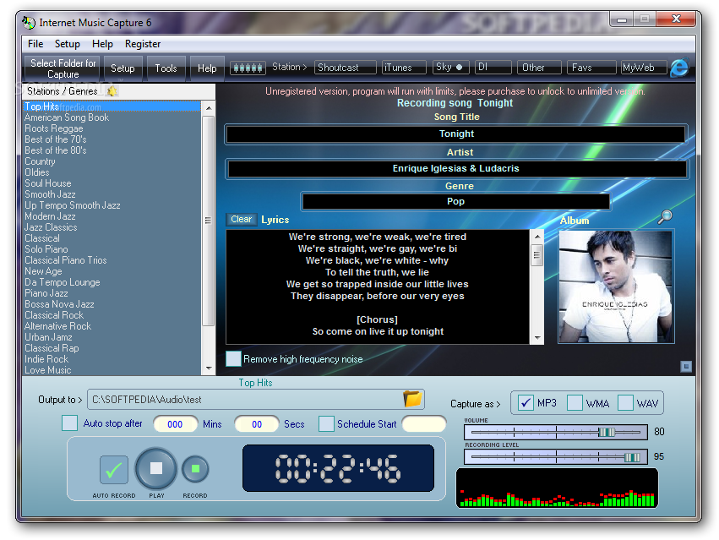Click the Setup toolbar button
Image resolution: width=719 pixels, height=540 pixels.
123,68
